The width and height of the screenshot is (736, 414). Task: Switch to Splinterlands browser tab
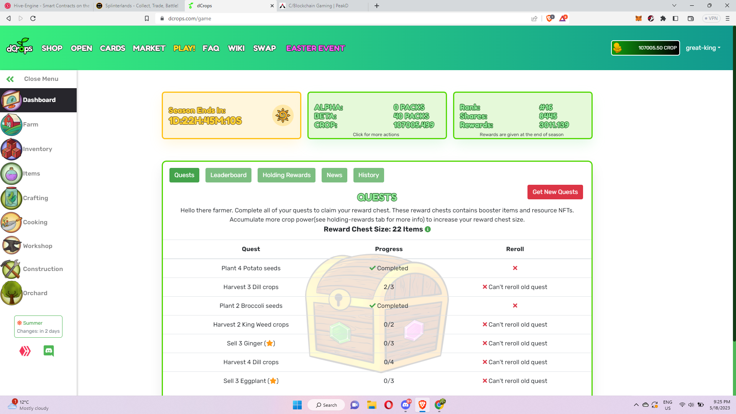(x=138, y=6)
